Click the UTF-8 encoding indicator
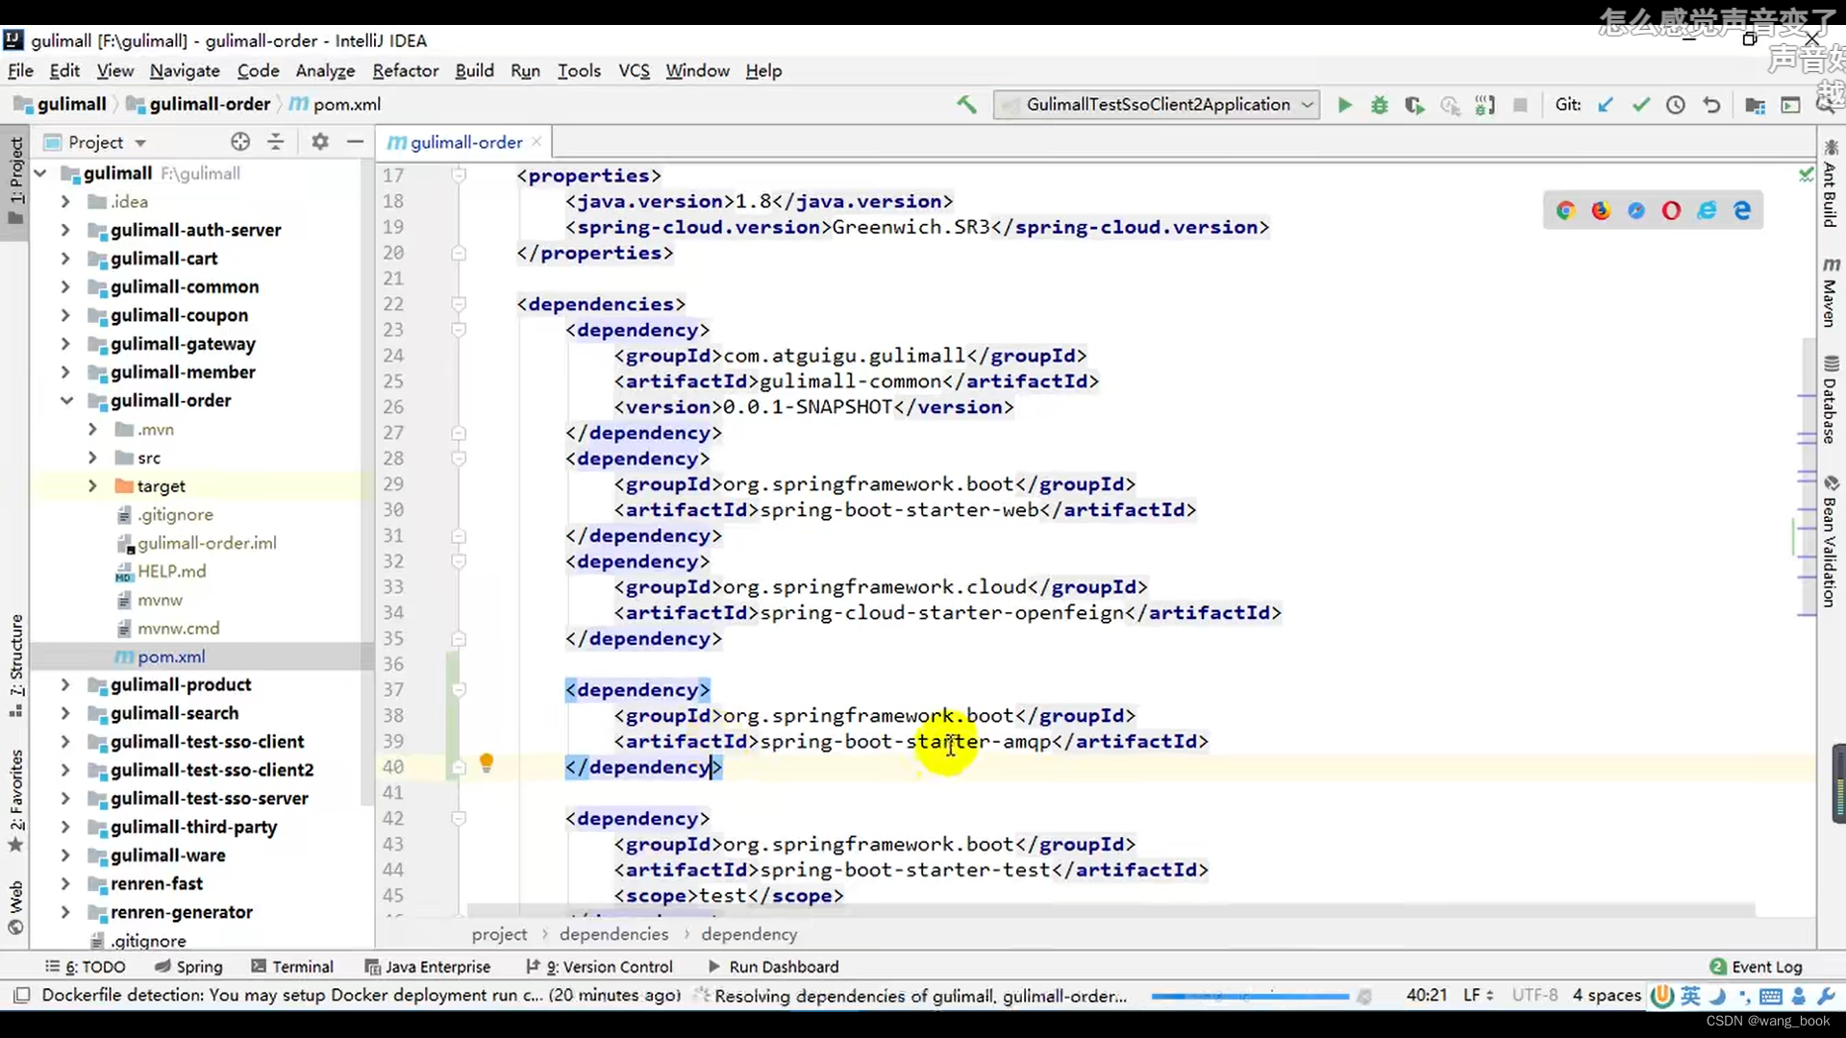1846x1038 pixels. pos(1534,996)
